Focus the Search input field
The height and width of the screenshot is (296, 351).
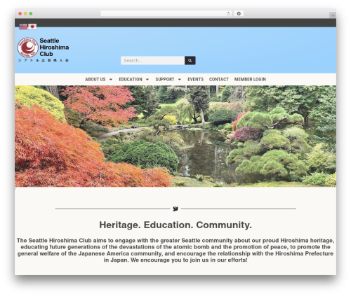tap(152, 60)
